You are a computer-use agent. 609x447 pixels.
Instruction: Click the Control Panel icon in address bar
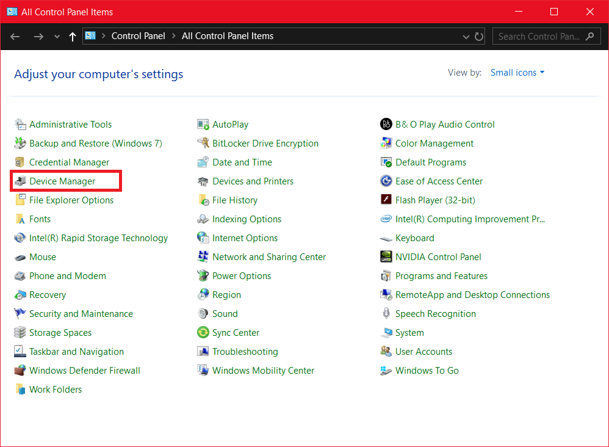click(90, 36)
